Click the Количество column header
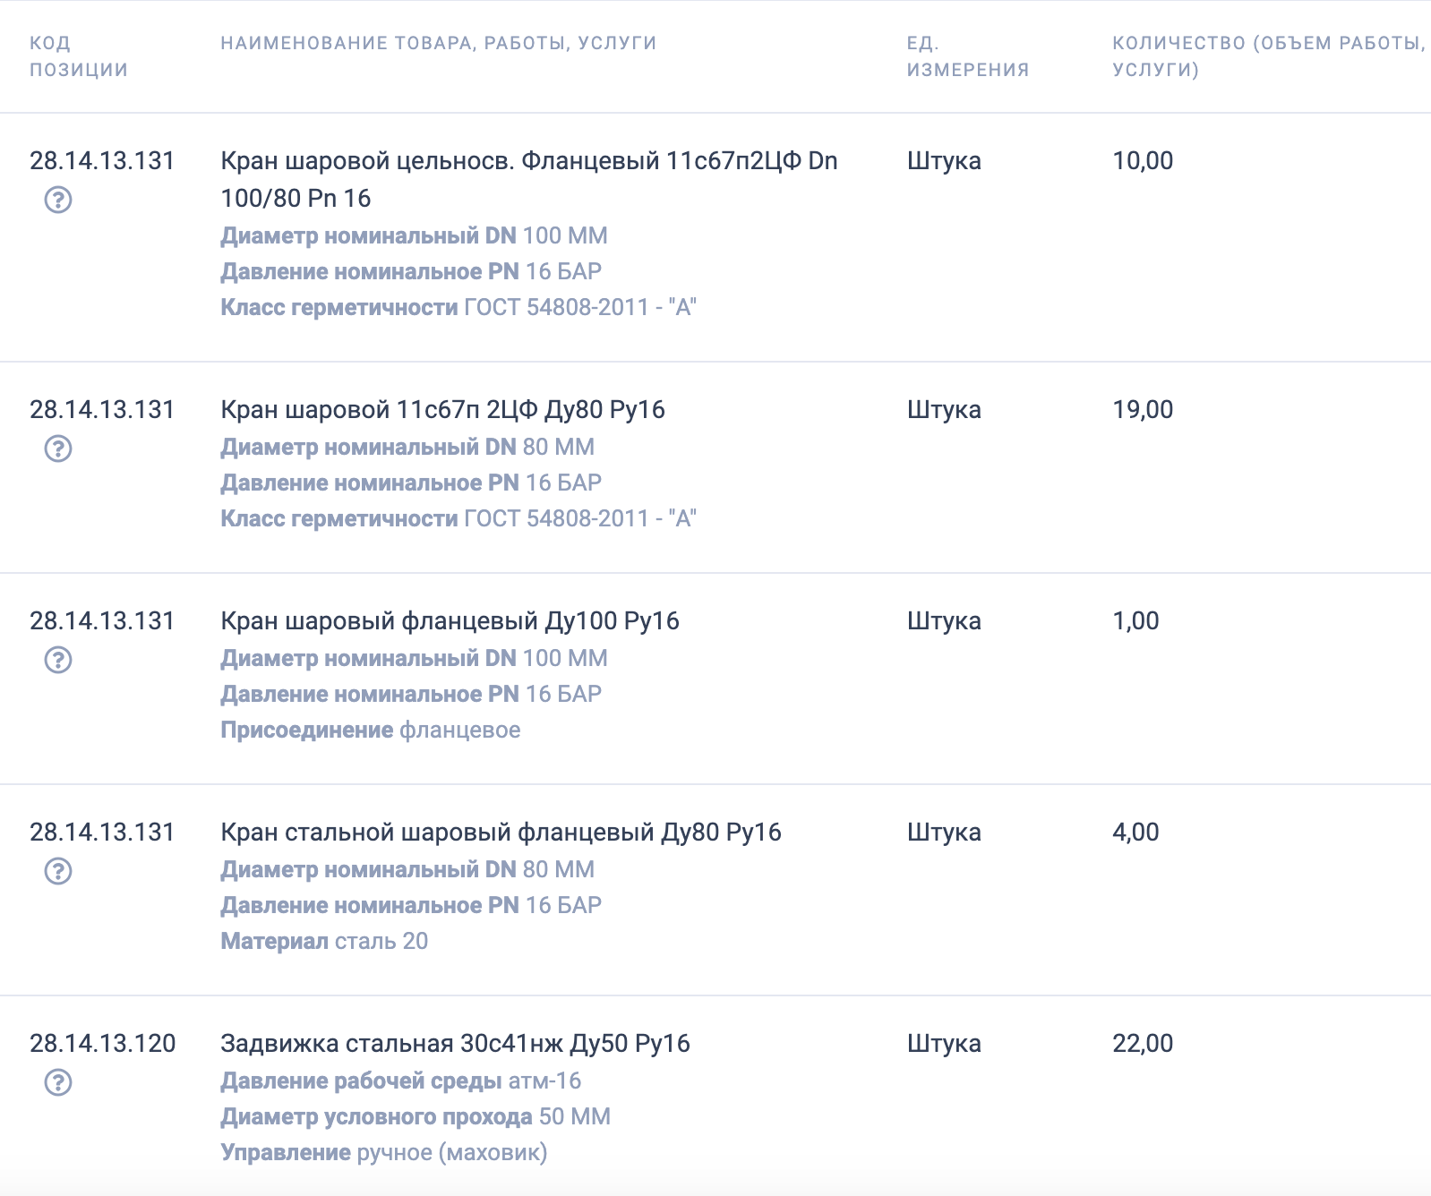 coord(1268,56)
